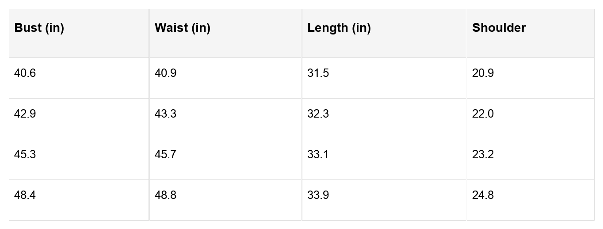Click the Bust (in) column header
The height and width of the screenshot is (229, 603).
coord(39,28)
